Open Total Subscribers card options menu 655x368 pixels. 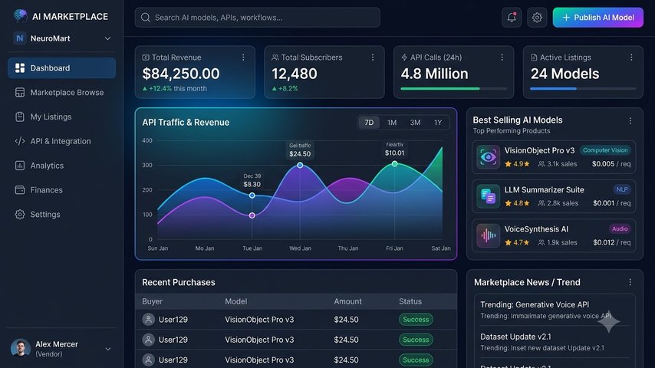[373, 58]
